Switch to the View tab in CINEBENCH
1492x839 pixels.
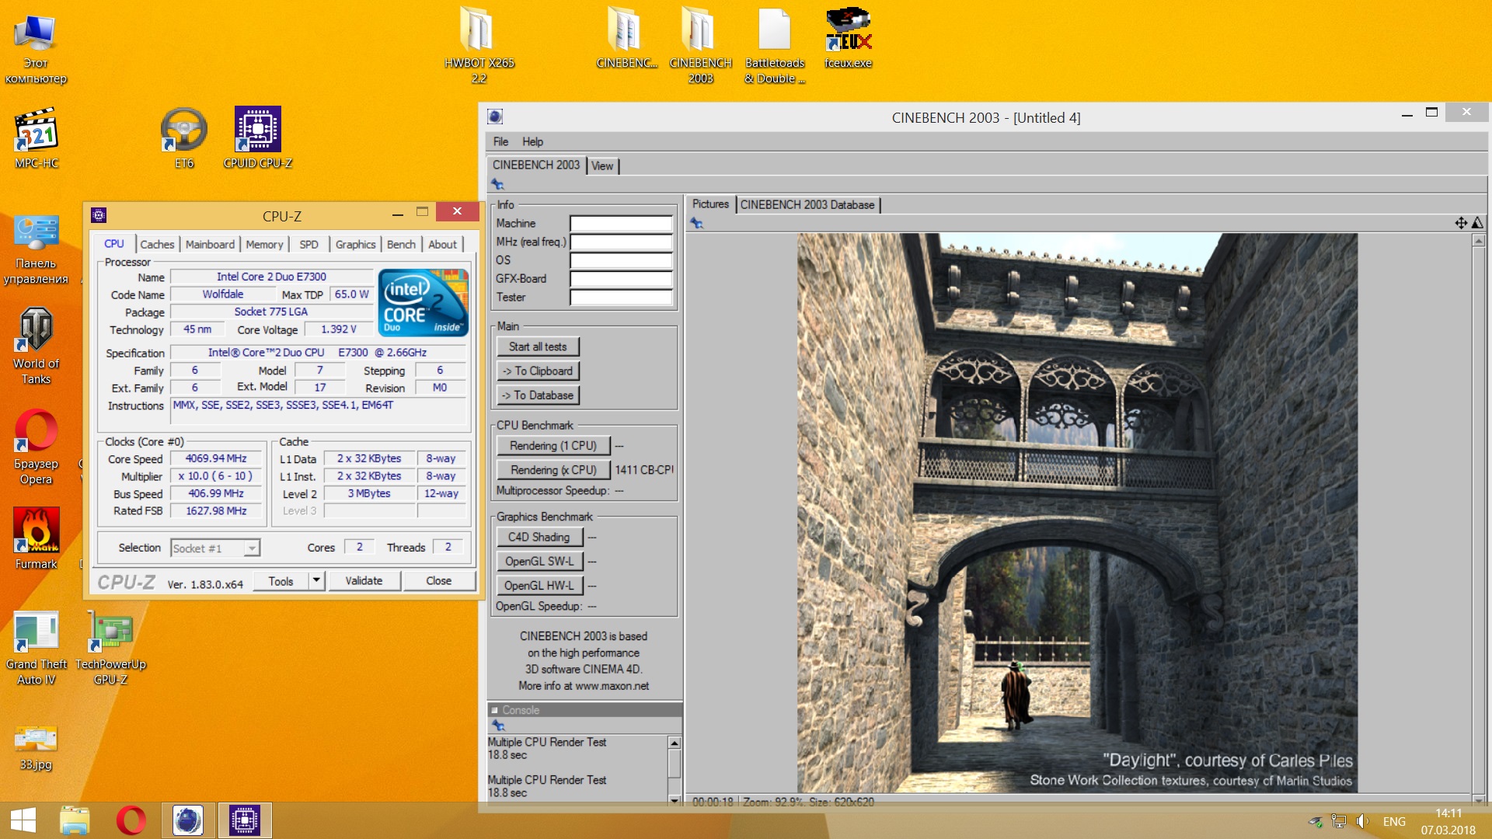602,165
